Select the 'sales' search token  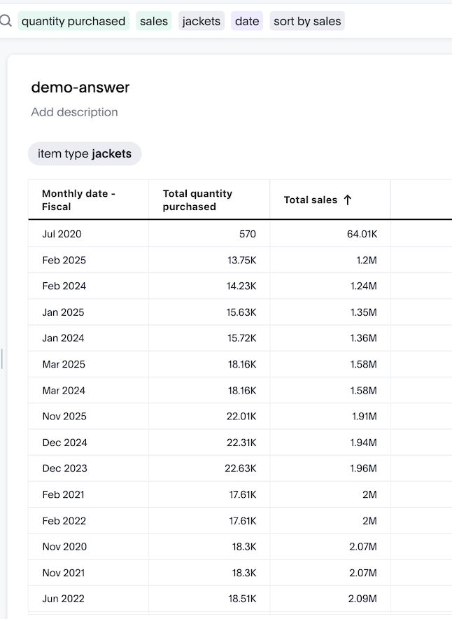(x=154, y=21)
